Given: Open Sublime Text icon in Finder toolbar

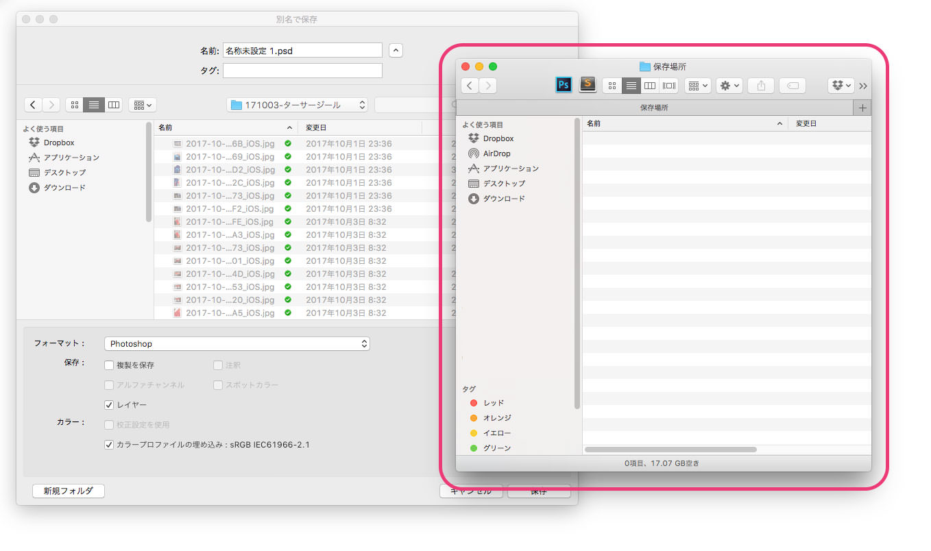Looking at the screenshot, I should tap(588, 85).
